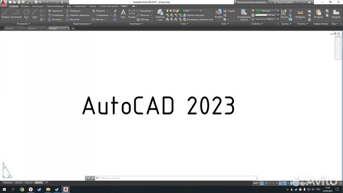Click the Базовый (Base view) icon
The width and height of the screenshot is (343, 193).
(336, 13)
